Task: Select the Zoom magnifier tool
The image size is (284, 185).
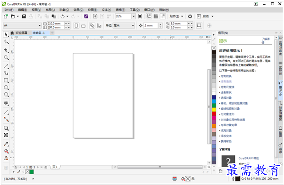Action: [x=6, y=57]
